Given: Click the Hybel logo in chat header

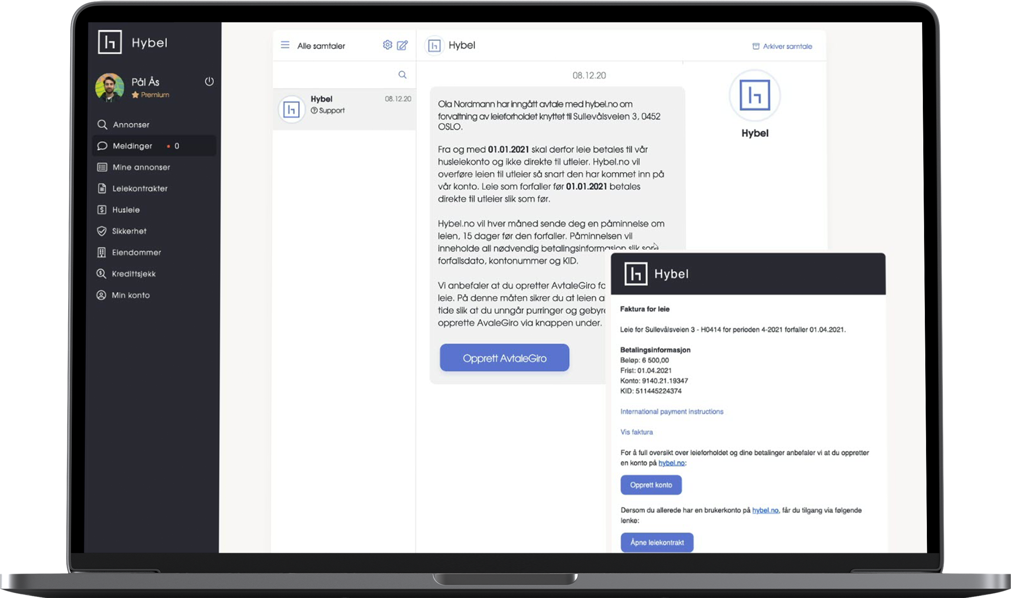Looking at the screenshot, I should (x=434, y=46).
